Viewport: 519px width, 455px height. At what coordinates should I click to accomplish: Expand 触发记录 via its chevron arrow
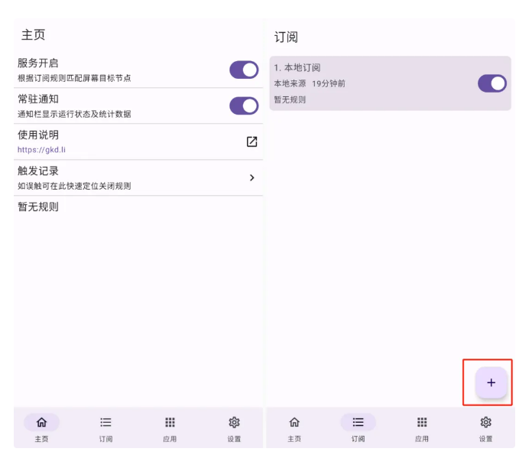point(252,178)
